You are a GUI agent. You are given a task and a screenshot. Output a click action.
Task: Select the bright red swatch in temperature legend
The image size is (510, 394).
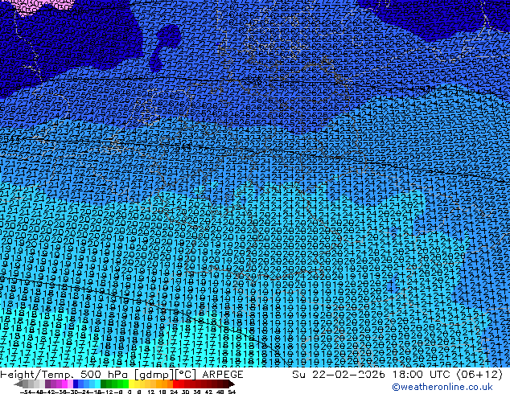175,384
